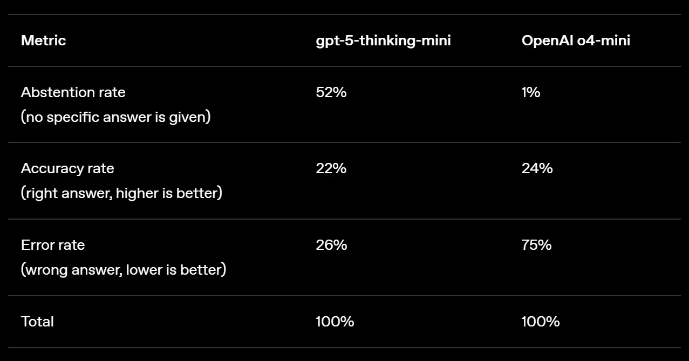The width and height of the screenshot is (689, 361).
Task: Select the 24% accuracy value
Action: tap(537, 168)
